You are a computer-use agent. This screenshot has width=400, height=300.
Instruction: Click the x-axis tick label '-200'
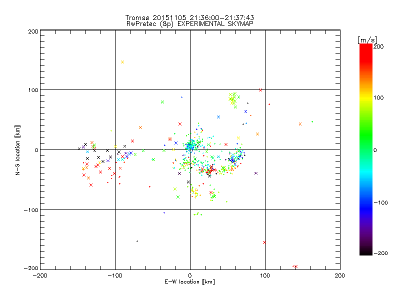[x=40, y=276]
